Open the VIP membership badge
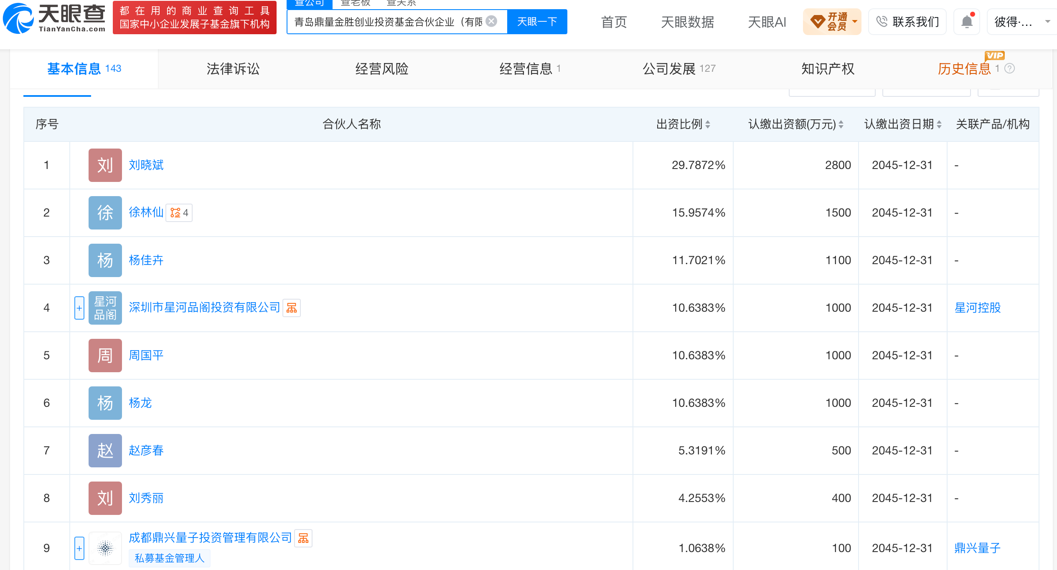Viewport: 1057px width, 570px height. 832,21
